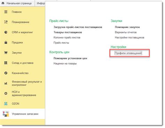Open the partially hidden Инфор tab

(40, 3)
